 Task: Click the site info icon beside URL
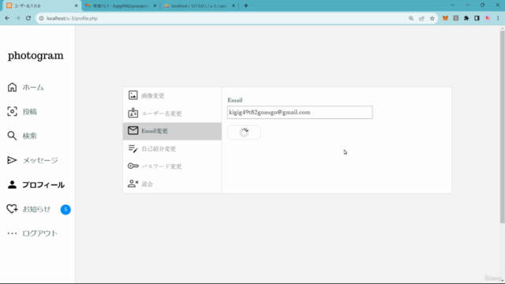point(41,18)
